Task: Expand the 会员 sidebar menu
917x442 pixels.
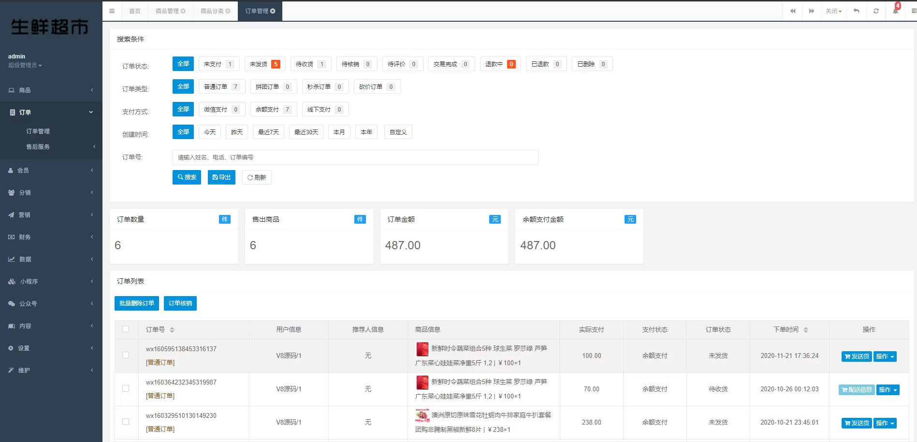Action: click(x=51, y=171)
